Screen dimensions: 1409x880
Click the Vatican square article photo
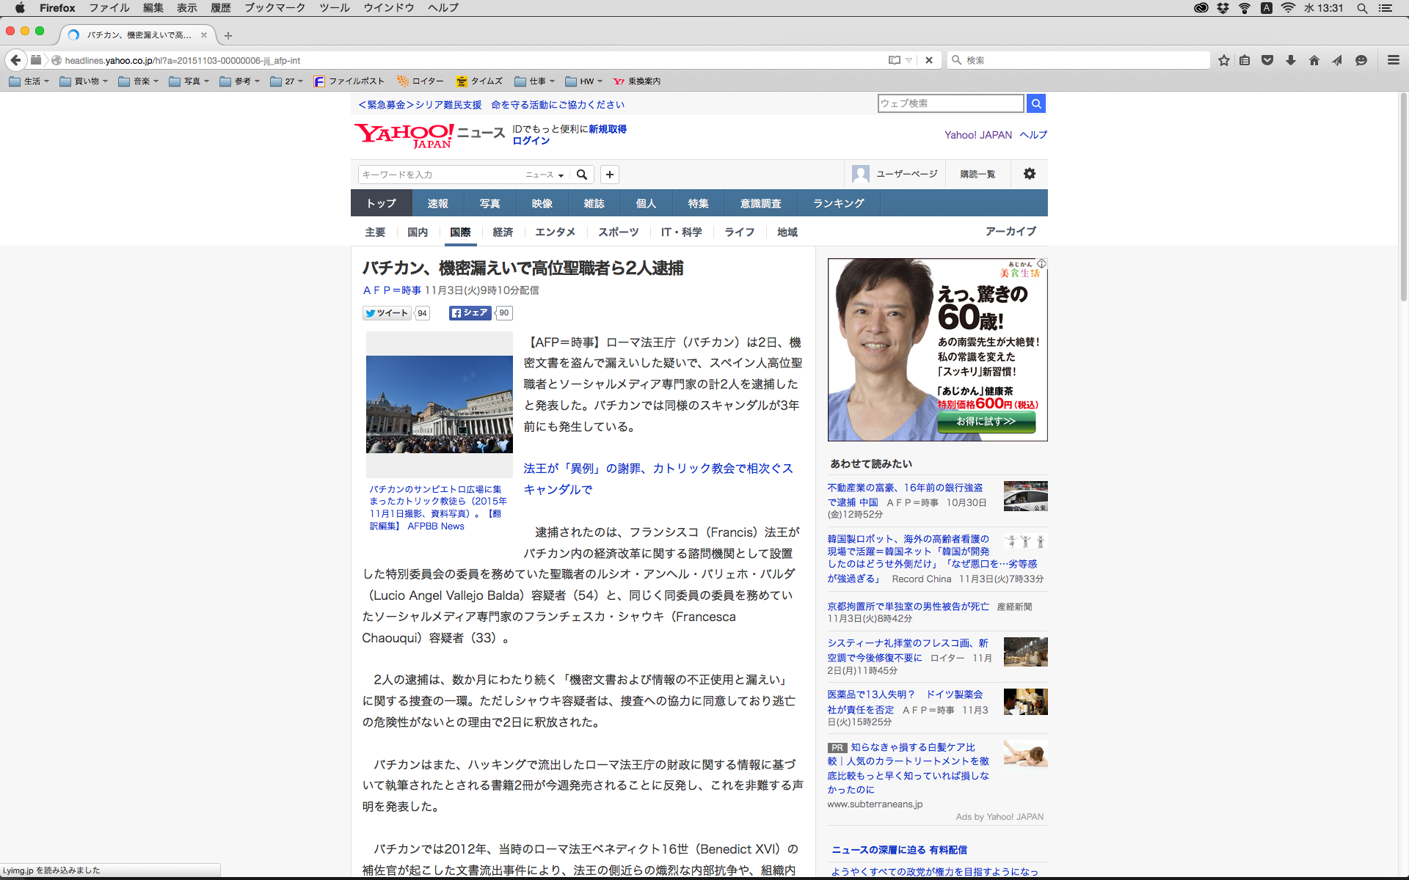tap(439, 404)
